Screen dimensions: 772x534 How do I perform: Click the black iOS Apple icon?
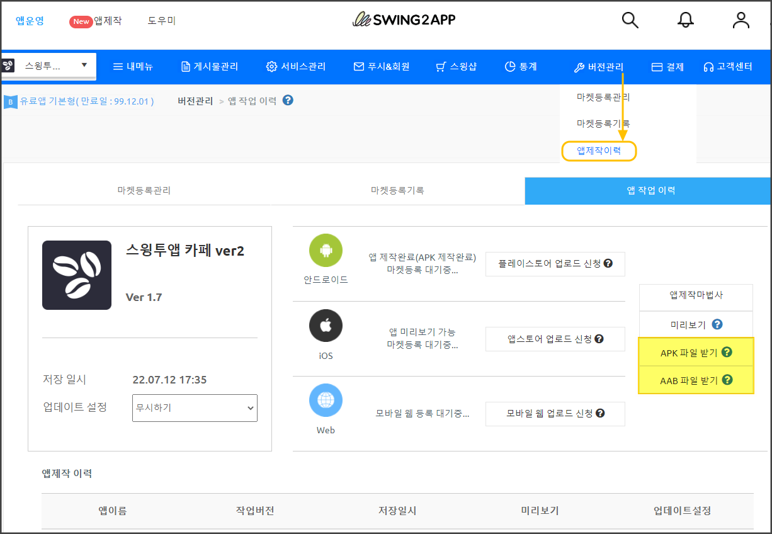pyautogui.click(x=326, y=326)
